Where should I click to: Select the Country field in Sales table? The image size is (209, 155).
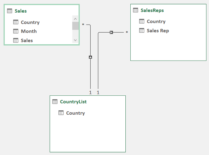pyautogui.click(x=30, y=22)
